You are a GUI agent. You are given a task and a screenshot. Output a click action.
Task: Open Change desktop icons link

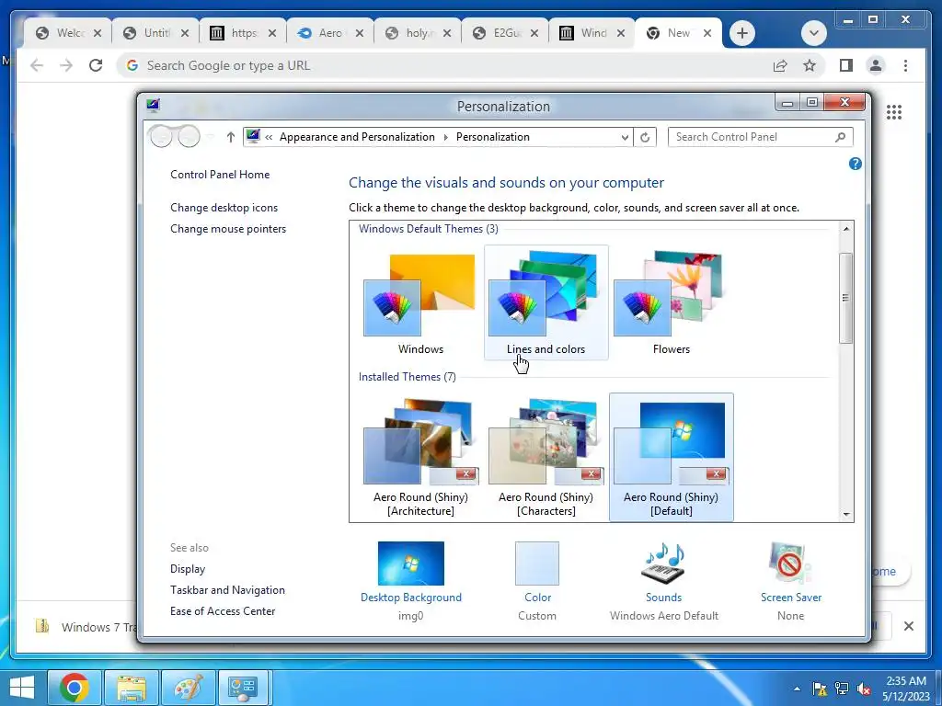tap(224, 208)
